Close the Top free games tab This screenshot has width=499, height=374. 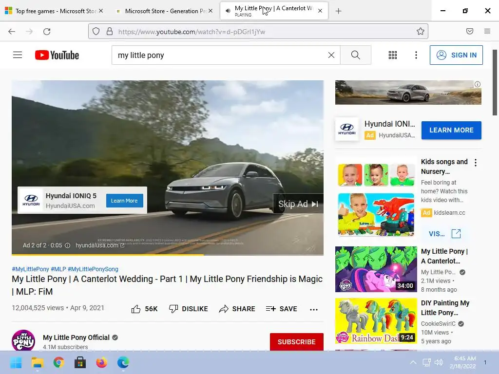(101, 11)
